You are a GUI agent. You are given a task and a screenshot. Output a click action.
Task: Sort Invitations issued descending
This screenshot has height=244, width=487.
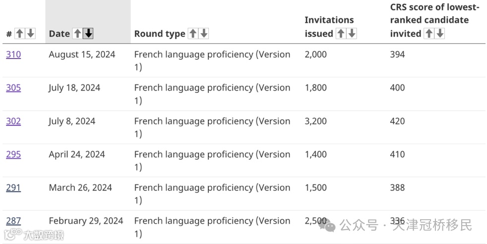click(x=352, y=34)
